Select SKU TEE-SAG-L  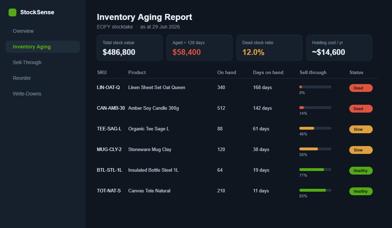pos(109,129)
